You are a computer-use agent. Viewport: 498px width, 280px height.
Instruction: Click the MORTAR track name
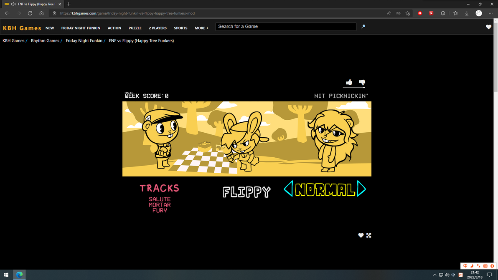[x=160, y=205]
